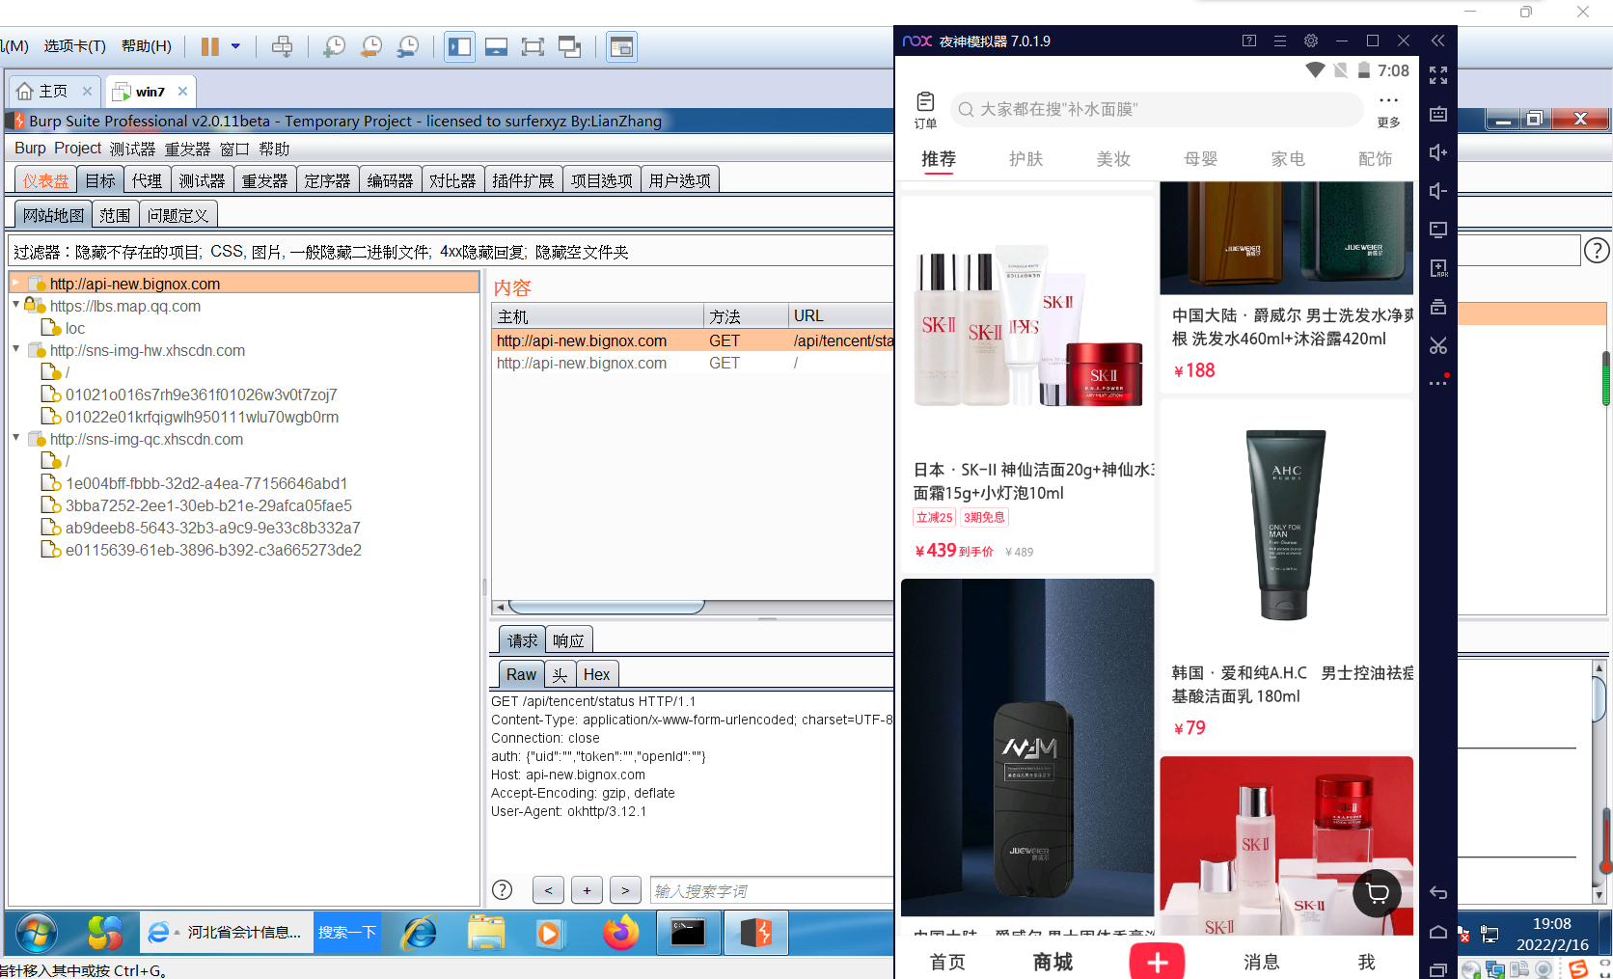Click the take snapshot icon

[x=334, y=46]
